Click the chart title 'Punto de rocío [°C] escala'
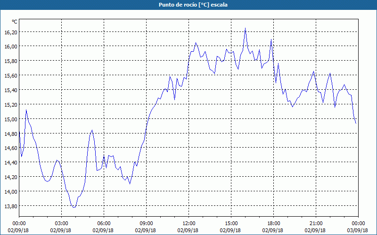Screen dimensions: 377x235 pyautogui.click(x=188, y=5)
